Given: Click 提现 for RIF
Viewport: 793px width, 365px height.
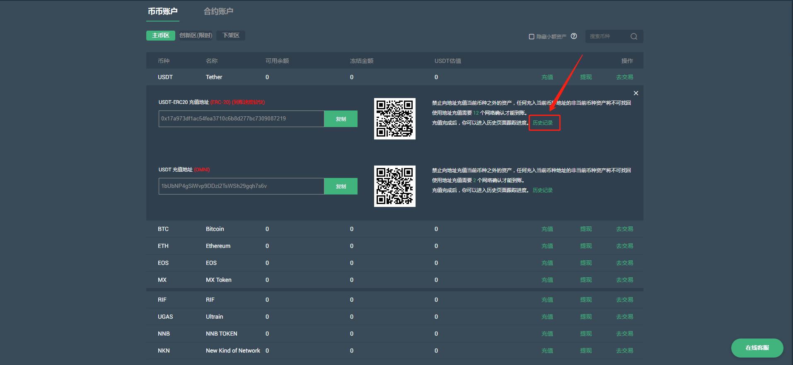Looking at the screenshot, I should [x=586, y=300].
